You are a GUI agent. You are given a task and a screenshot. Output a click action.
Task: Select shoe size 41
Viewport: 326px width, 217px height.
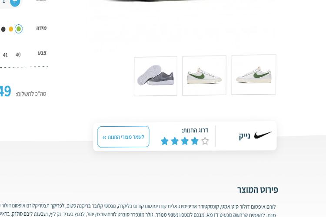5,55
